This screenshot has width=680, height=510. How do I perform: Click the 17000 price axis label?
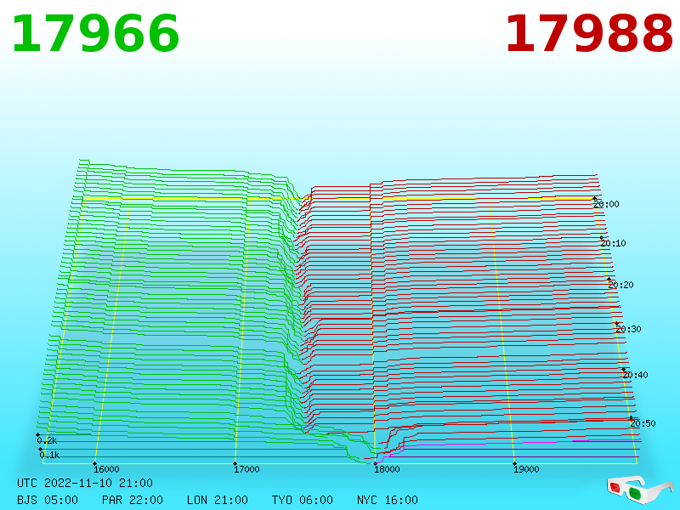coord(246,469)
